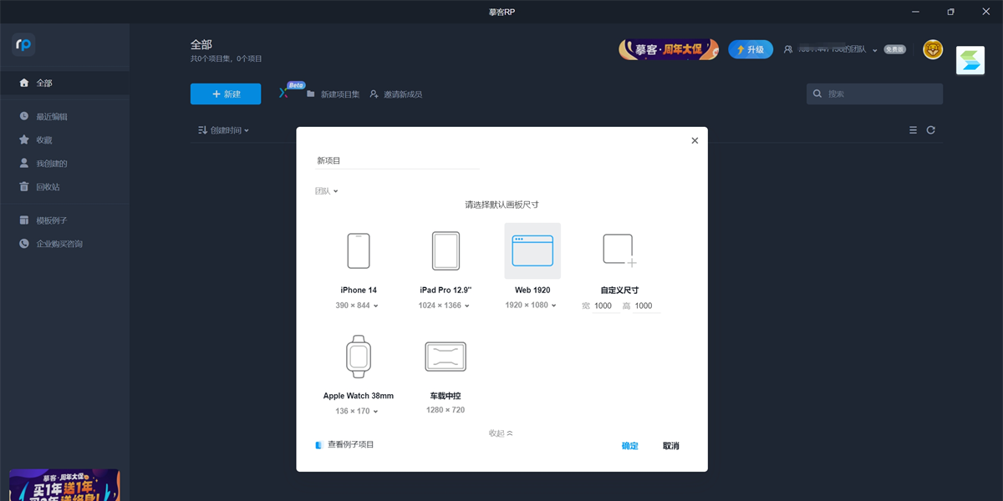The width and height of the screenshot is (1003, 501).
Task: Click 新建项目集 folder option
Action: 333,94
